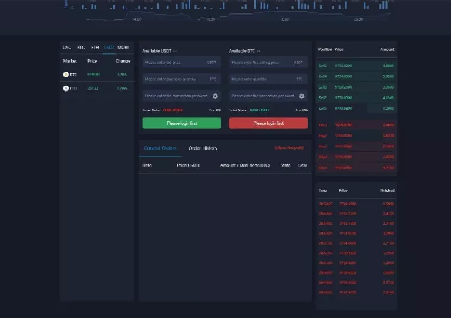Viewport: 451px width, 318px height.
Task: Focus the selling price input field
Action: pos(262,62)
